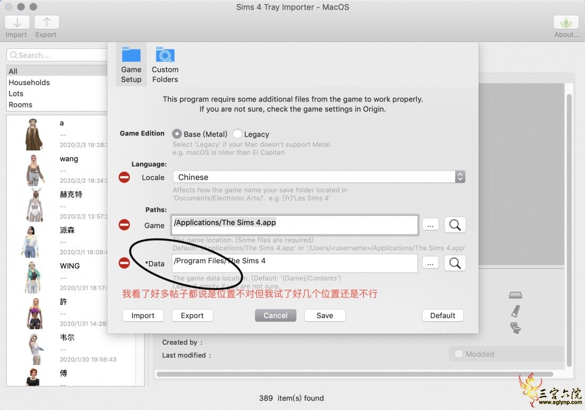Click the Search field in sidebar
This screenshot has height=410, width=585.
pos(57,55)
